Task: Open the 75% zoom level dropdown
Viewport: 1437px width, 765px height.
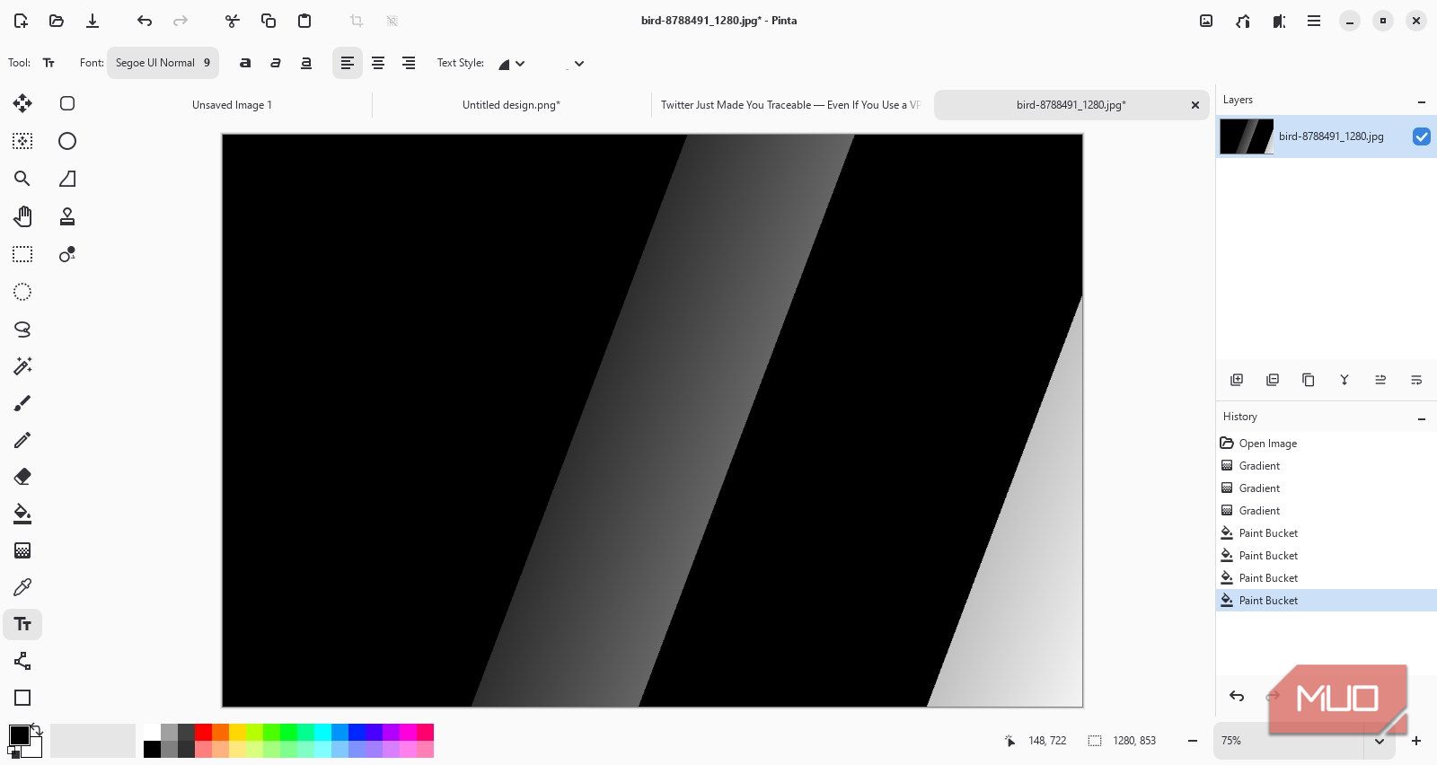Action: pyautogui.click(x=1379, y=741)
